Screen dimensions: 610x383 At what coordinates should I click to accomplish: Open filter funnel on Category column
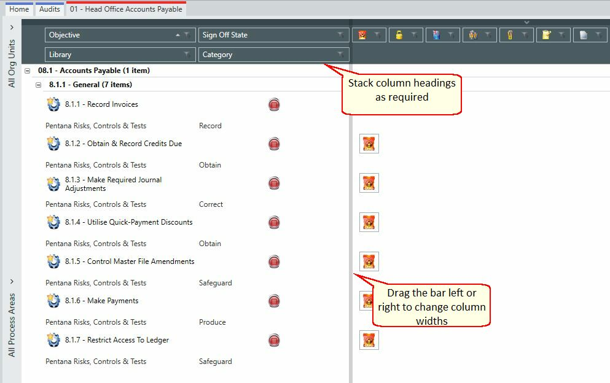click(340, 55)
